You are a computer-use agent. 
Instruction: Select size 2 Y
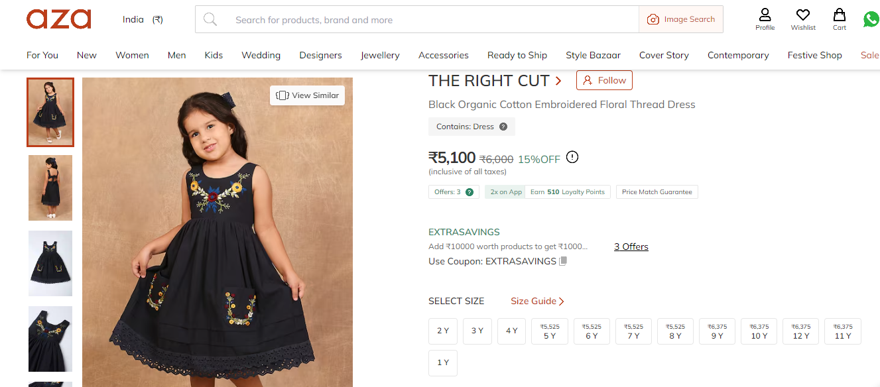click(443, 331)
